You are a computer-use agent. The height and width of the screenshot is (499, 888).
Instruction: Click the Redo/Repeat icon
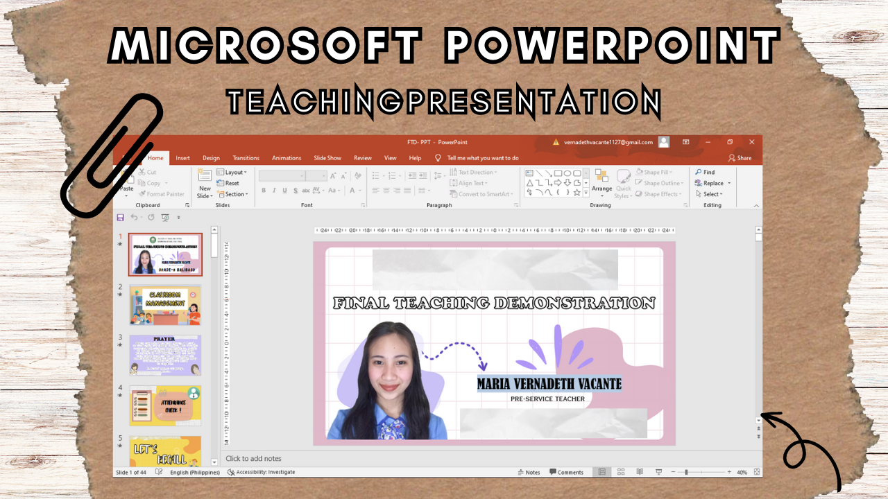point(151,218)
